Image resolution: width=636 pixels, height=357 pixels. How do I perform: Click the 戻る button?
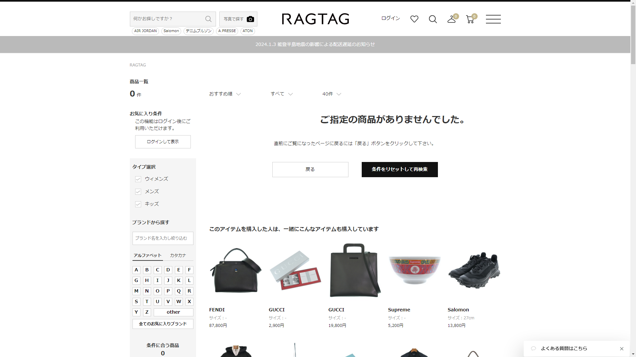pos(310,170)
